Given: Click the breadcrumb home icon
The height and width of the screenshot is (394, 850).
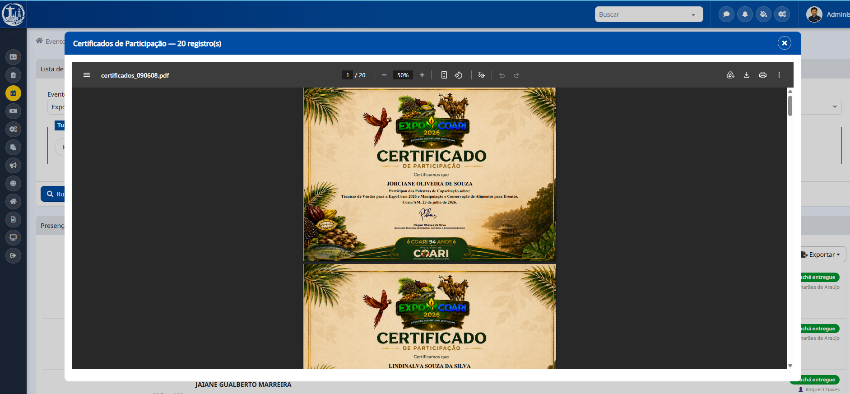Looking at the screenshot, I should (39, 41).
